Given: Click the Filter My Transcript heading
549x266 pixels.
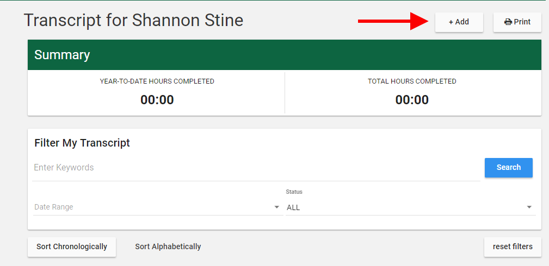Looking at the screenshot, I should [82, 143].
